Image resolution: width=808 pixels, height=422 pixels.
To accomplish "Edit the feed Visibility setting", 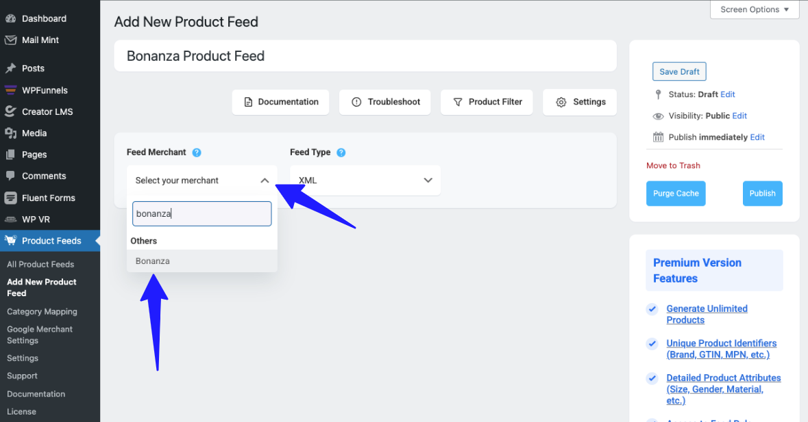I will 739,116.
